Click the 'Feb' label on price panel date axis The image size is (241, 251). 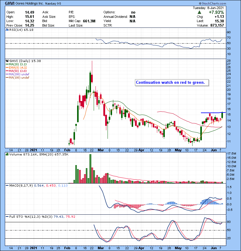(x=67, y=150)
